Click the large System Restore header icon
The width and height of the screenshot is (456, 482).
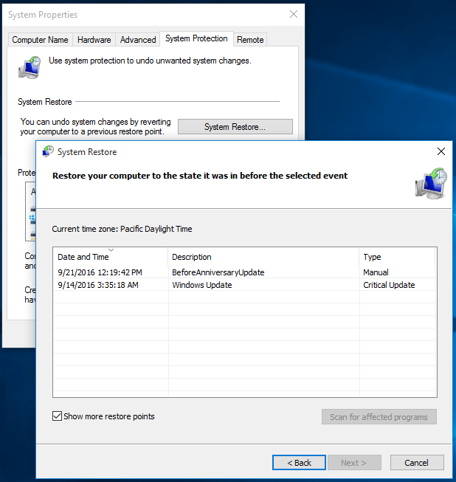tap(432, 184)
